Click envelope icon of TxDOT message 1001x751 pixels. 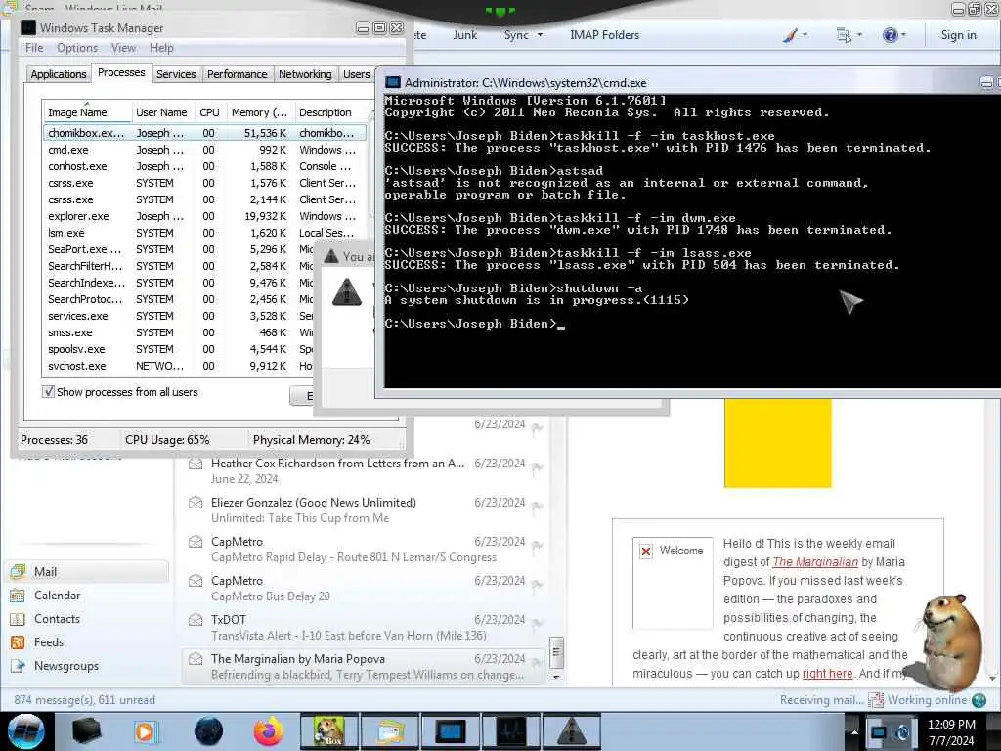pos(196,619)
